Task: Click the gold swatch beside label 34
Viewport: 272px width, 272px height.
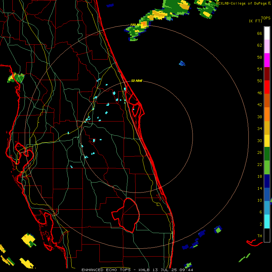Action: pos(267,128)
